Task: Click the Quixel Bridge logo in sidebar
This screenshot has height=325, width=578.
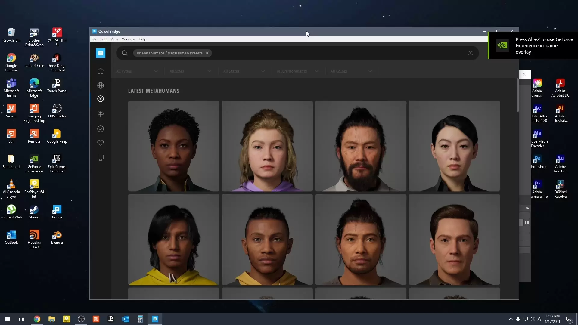Action: click(x=101, y=53)
